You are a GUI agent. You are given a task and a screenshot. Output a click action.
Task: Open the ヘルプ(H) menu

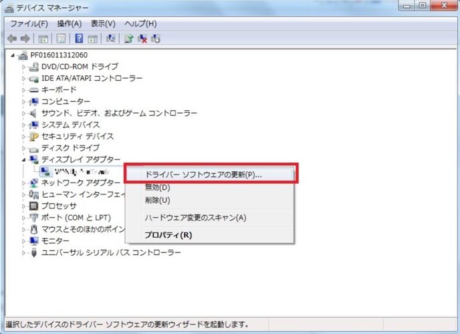[140, 23]
